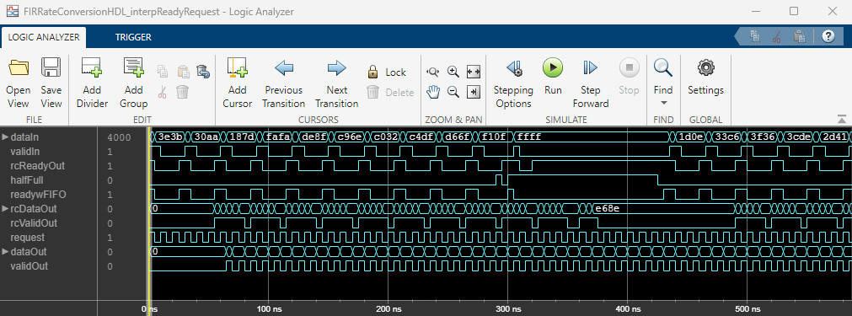Click the 1d0e segment in dataIn waveform
This screenshot has width=852, height=316.
click(692, 137)
